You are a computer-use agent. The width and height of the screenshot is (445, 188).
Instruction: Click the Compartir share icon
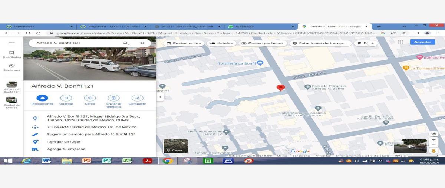pos(137,98)
